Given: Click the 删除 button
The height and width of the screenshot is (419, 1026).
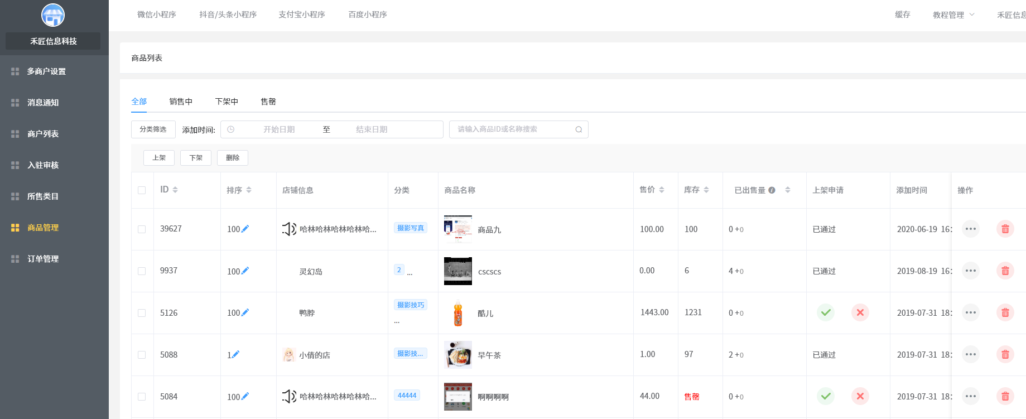Looking at the screenshot, I should click(233, 158).
